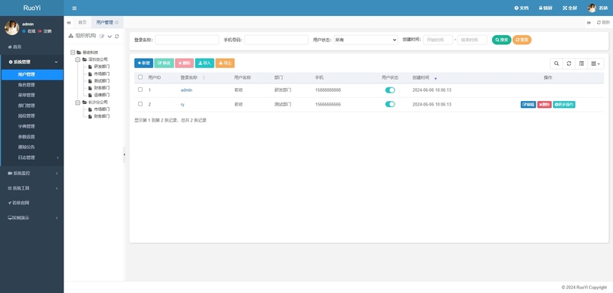Open 角色管理 in the sidebar menu
The height and width of the screenshot is (293, 613).
coord(26,85)
